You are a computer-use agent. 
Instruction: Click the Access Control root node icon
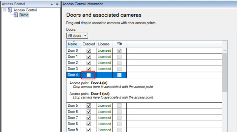pos(10,10)
